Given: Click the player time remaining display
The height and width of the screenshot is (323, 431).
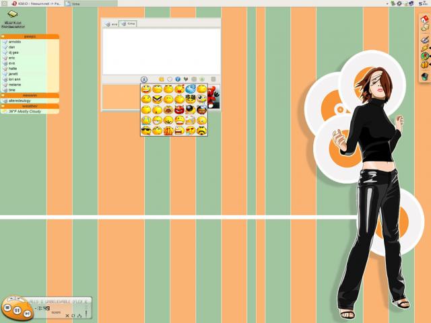Looking at the screenshot, I should [x=44, y=308].
